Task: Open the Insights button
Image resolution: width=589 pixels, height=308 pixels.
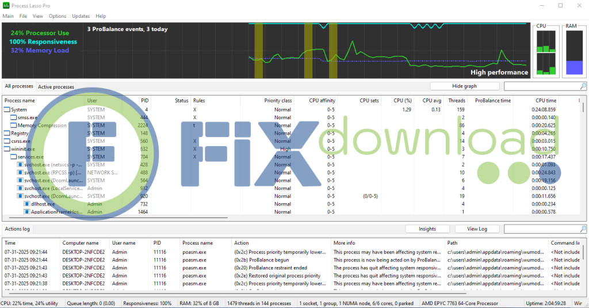Action: pyautogui.click(x=427, y=229)
